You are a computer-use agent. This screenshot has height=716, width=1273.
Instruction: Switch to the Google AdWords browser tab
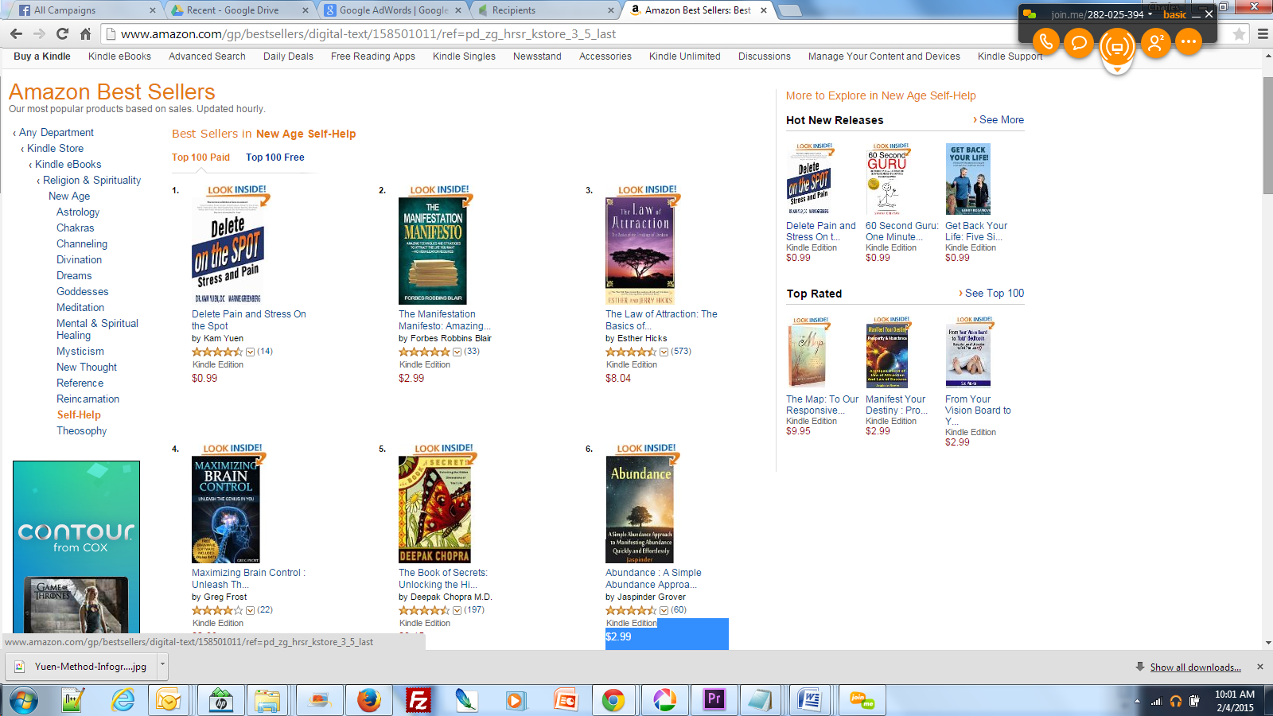394,10
